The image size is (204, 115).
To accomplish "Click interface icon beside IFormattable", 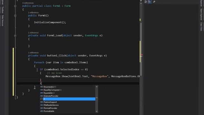I will pyautogui.click(x=41, y=111).
